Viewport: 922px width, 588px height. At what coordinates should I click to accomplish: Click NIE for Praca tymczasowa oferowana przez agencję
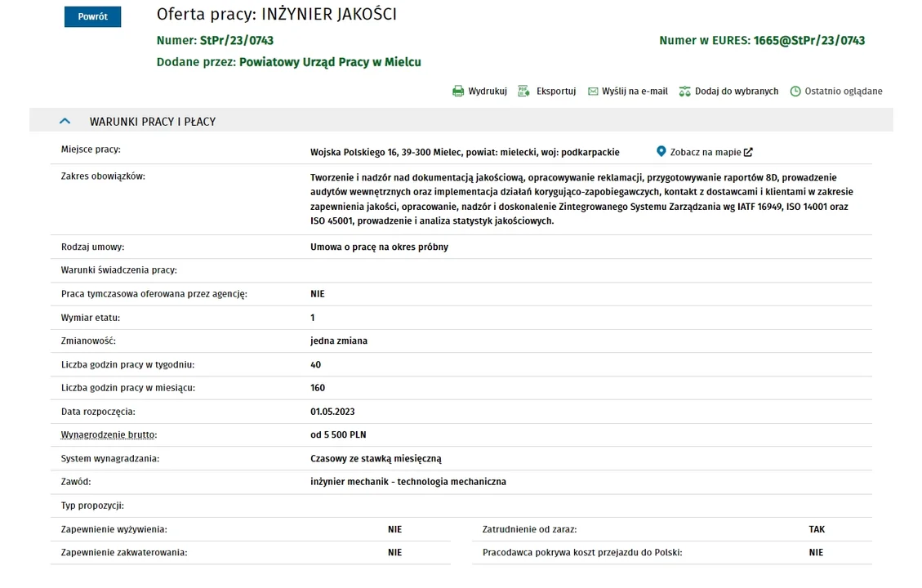tap(318, 293)
